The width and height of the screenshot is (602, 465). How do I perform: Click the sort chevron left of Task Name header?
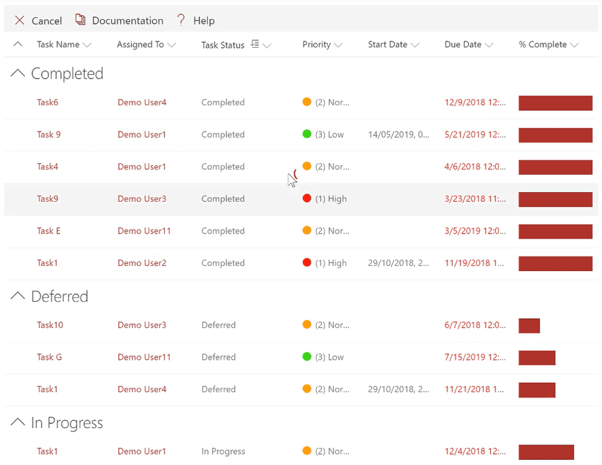pos(17,44)
